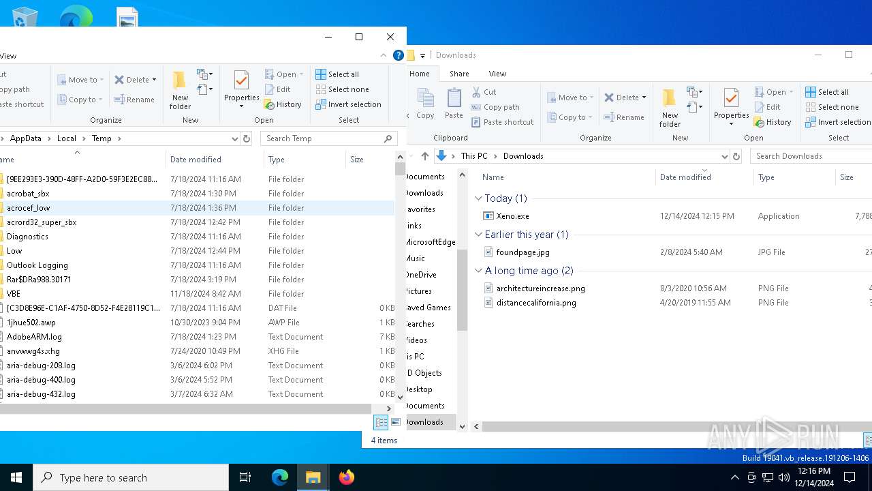This screenshot has width=872, height=491.
Task: Expand Temp address bar history dropdown
Action: coord(234,138)
